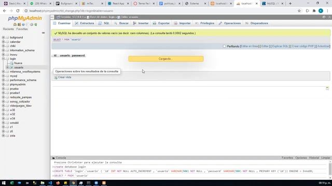Open the page settings gear icon

(324, 17)
